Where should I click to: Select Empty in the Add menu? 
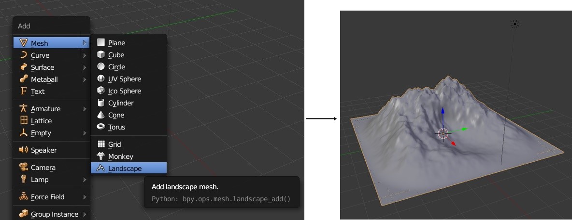point(51,133)
